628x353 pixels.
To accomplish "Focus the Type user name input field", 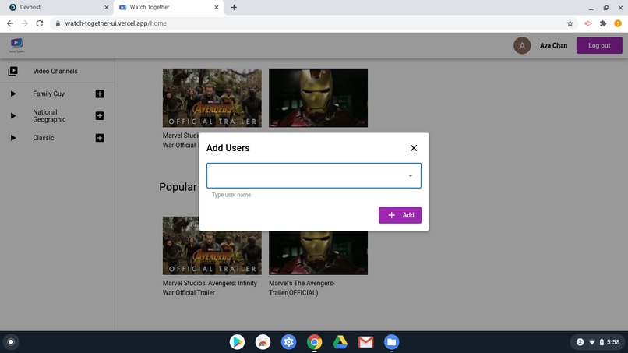I will (x=313, y=175).
